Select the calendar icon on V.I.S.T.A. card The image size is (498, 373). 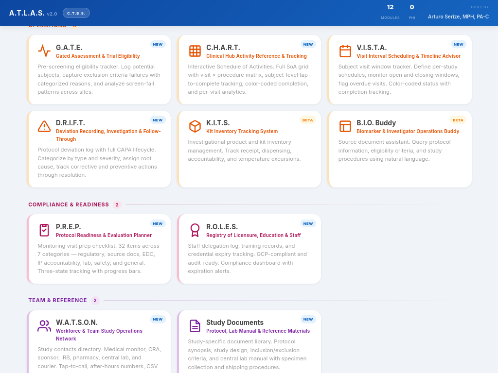(345, 51)
